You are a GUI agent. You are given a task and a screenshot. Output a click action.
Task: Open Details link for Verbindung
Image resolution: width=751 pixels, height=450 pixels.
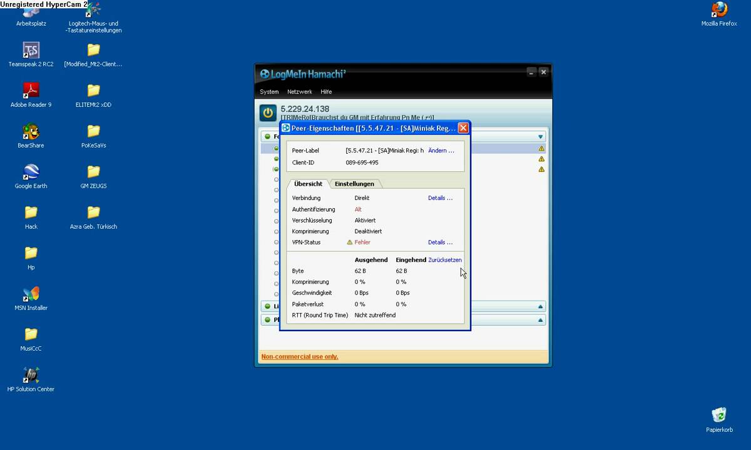pos(440,198)
